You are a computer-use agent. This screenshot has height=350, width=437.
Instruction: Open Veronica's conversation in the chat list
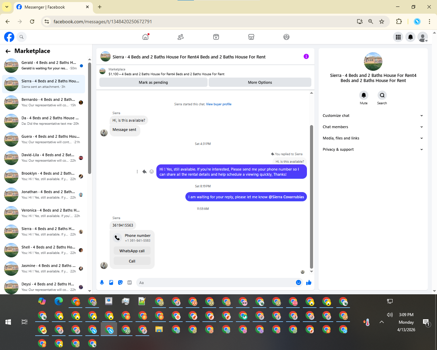[44, 213]
